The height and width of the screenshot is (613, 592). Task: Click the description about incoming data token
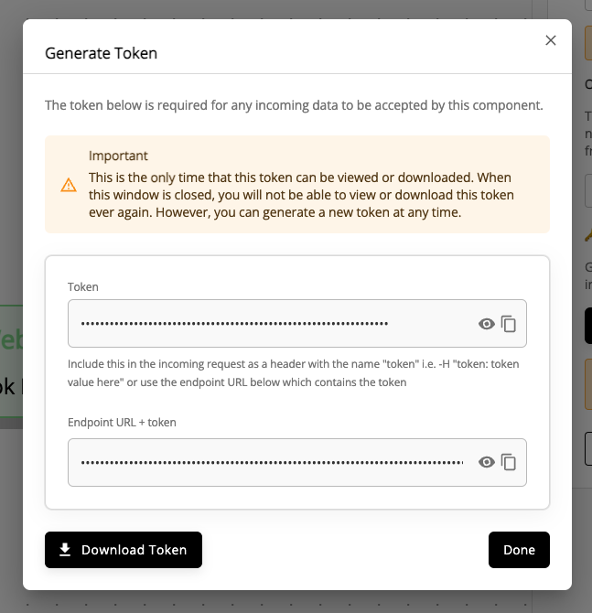[294, 105]
